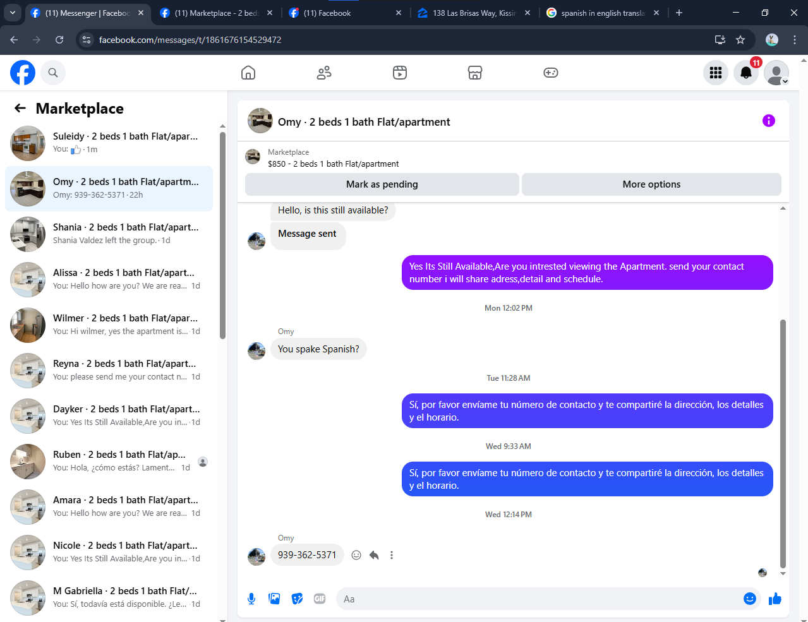This screenshot has width=808, height=622.
Task: Click the Chrome three-dot menu
Action: [795, 40]
